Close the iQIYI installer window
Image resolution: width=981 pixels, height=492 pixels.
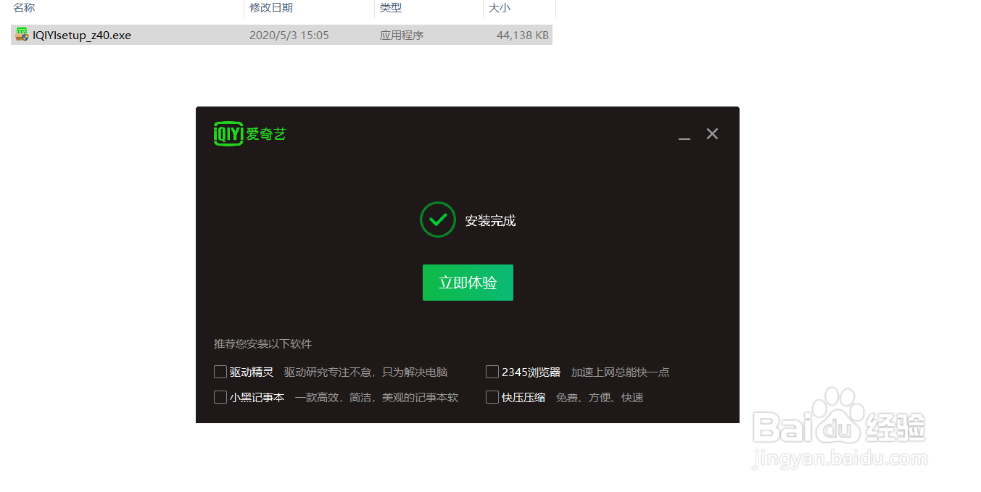[712, 134]
